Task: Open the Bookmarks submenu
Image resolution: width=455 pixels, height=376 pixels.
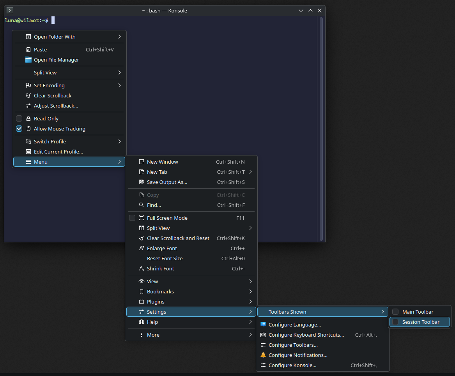Action: click(x=160, y=291)
